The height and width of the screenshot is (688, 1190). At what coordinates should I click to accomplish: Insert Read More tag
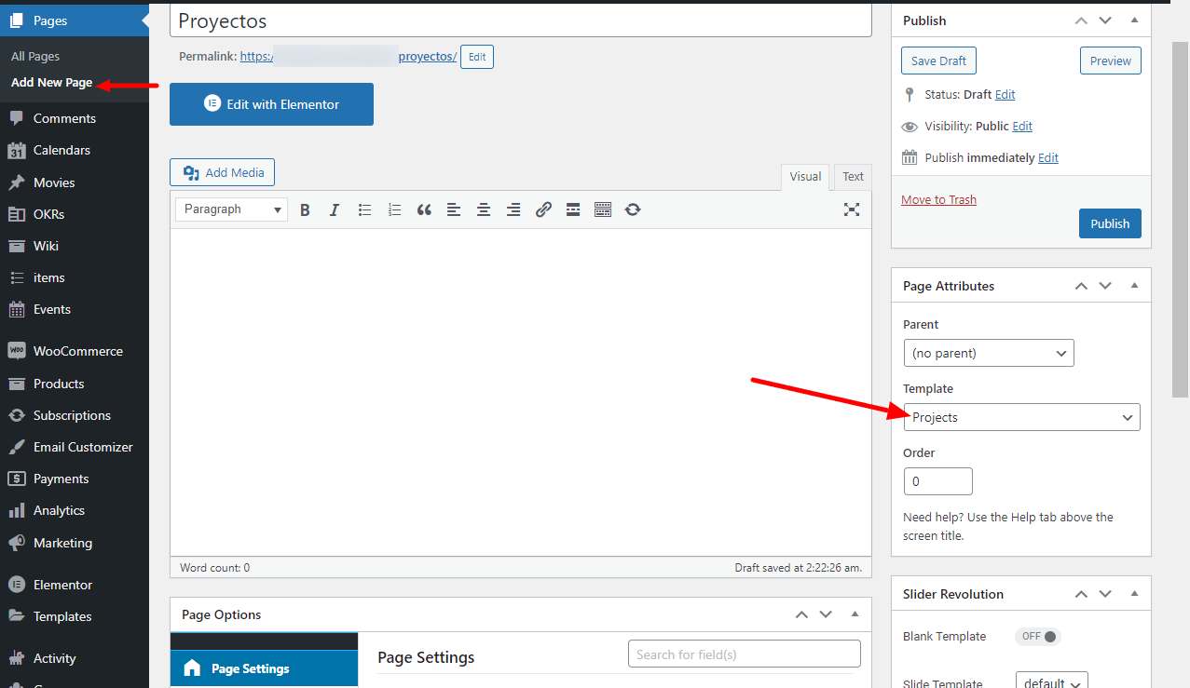click(573, 210)
